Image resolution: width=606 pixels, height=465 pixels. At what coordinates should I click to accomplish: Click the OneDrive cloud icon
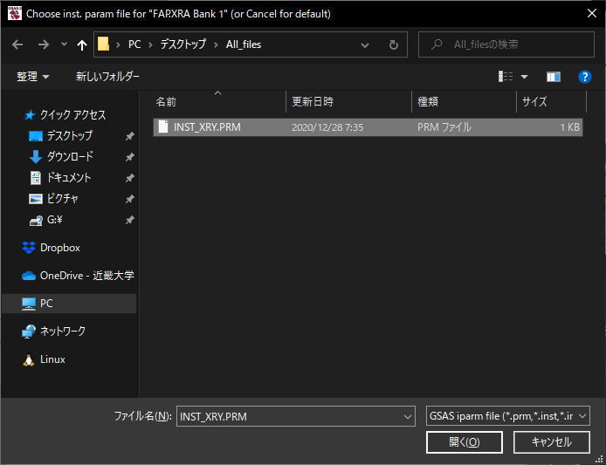[x=29, y=276]
